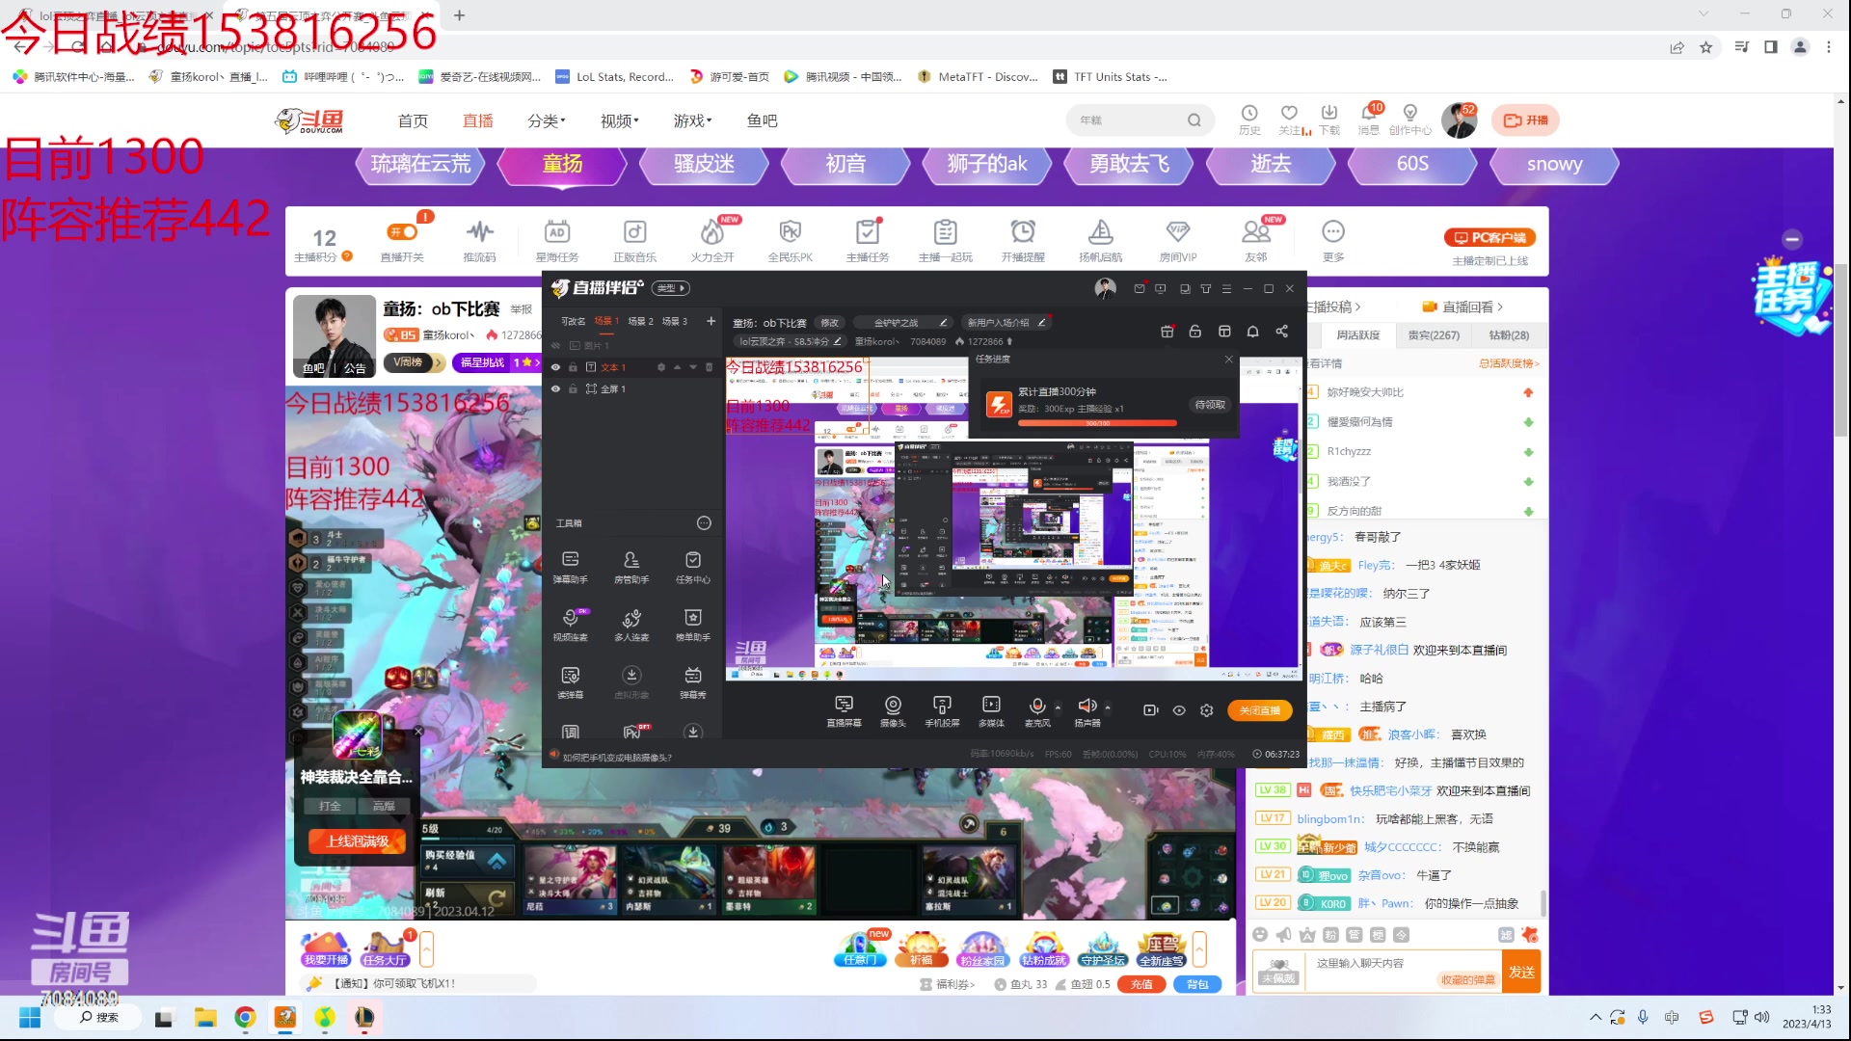This screenshot has height=1041, width=1851.
Task: Open 房管助手 room manager assistant
Action: [x=631, y=568]
